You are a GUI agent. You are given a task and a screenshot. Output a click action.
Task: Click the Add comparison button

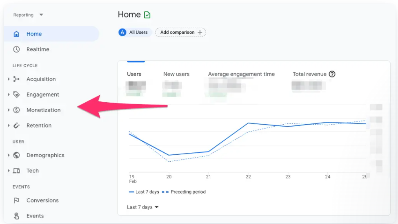click(180, 33)
